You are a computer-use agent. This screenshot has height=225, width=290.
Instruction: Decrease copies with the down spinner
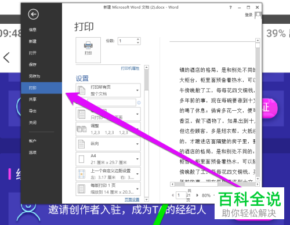click(138, 43)
